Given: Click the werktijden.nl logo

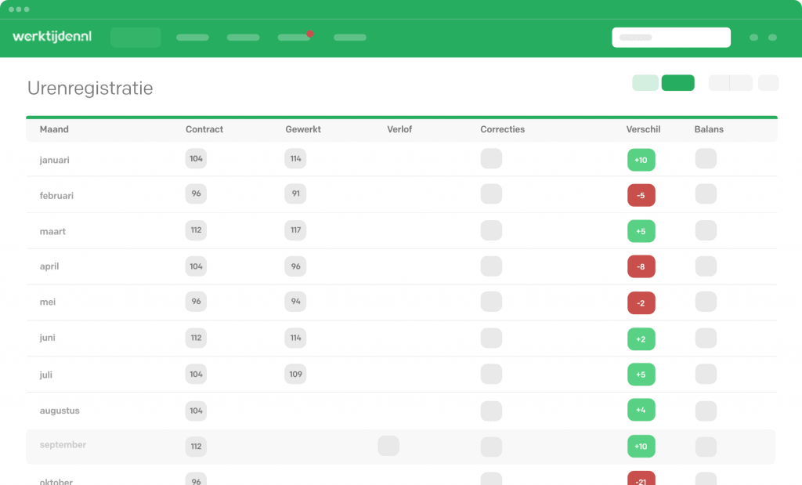Looking at the screenshot, I should (x=52, y=37).
